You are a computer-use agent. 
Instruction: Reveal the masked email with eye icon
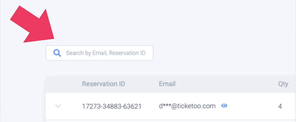point(224,106)
